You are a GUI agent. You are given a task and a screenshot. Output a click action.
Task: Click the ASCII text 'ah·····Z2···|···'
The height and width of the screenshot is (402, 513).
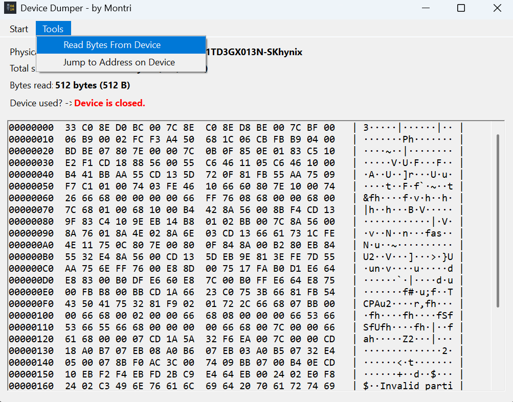click(408, 339)
